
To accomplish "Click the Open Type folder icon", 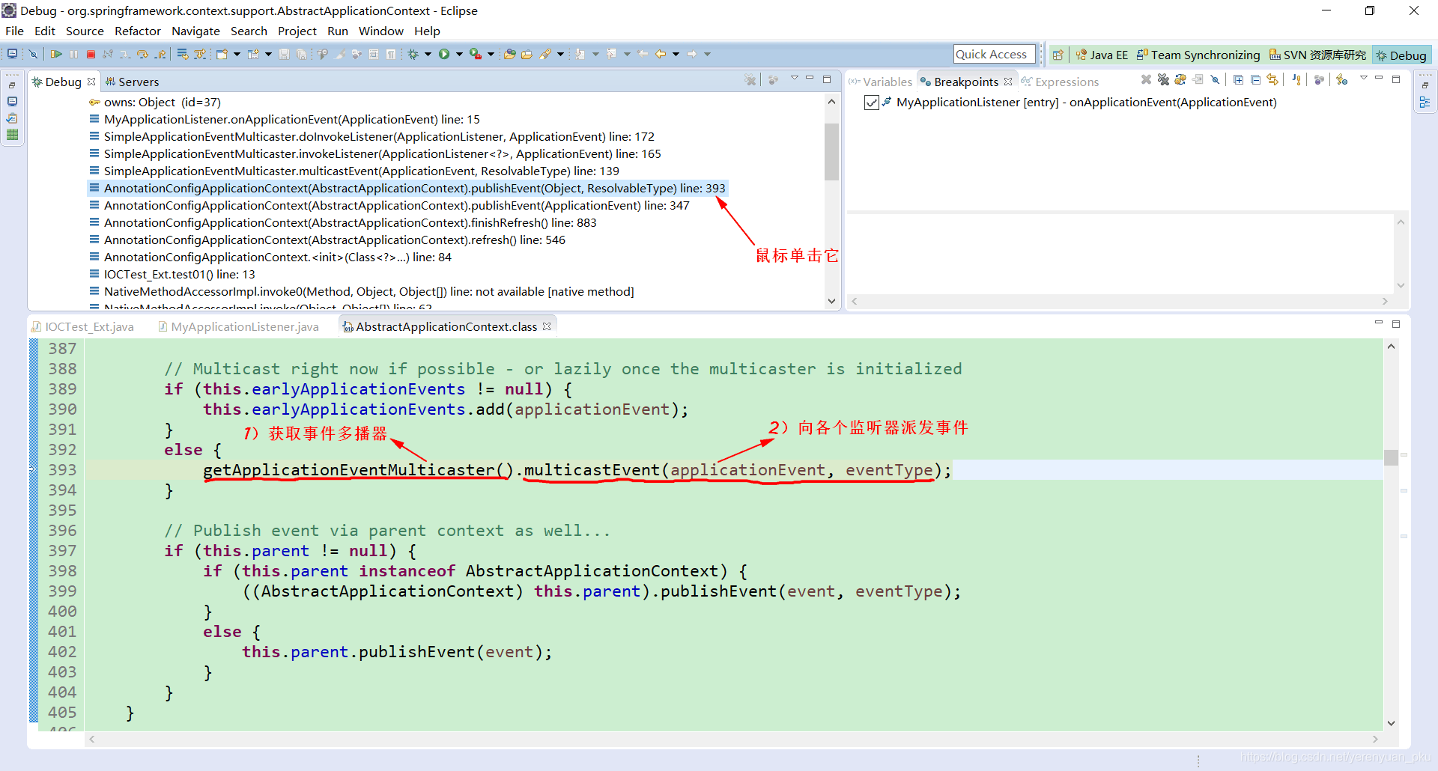I will [509, 54].
